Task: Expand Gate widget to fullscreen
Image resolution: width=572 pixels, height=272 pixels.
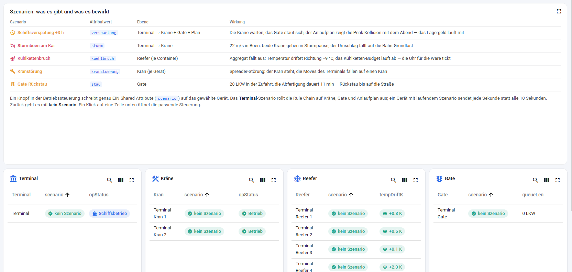Action: (558, 180)
